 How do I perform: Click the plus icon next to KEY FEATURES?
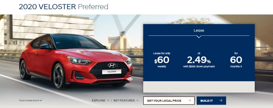pos(137,100)
